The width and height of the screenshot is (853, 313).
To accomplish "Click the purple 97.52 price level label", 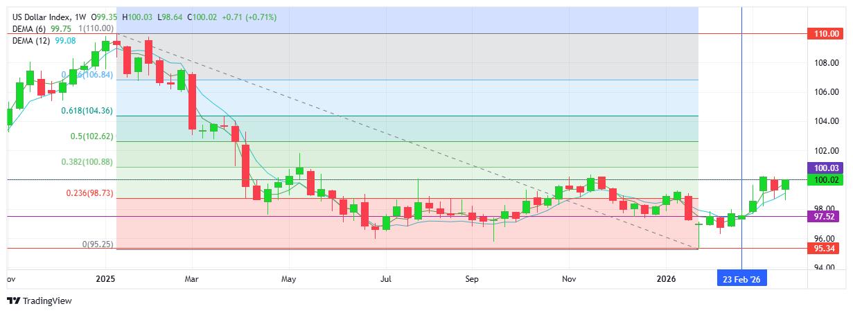I will coord(827,217).
